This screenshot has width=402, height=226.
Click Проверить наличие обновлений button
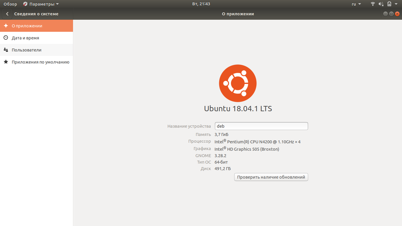pyautogui.click(x=271, y=177)
